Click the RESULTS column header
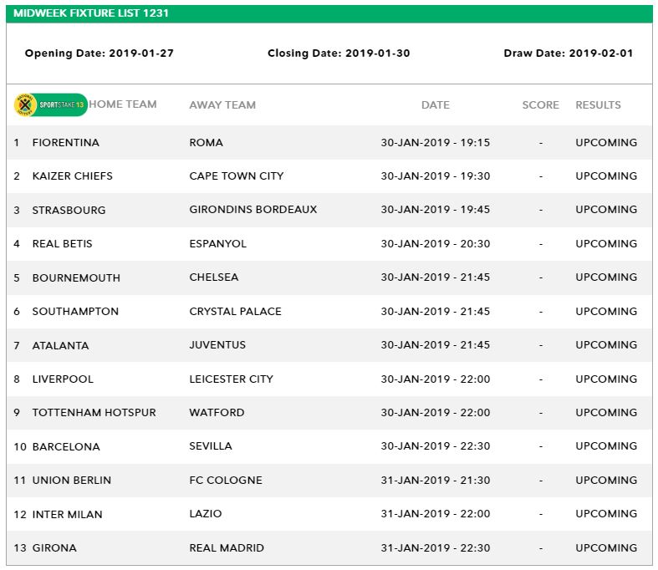The height and width of the screenshot is (570, 658). coord(598,105)
